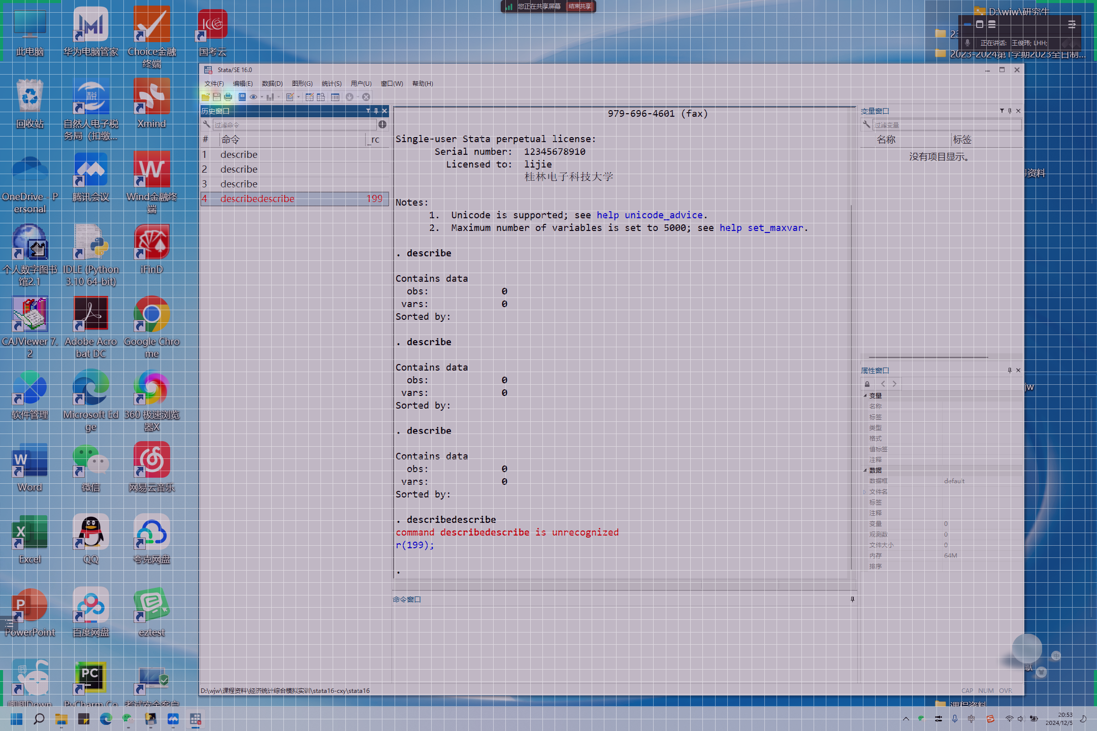Sort history by the 命令 column header
Image resolution: width=1097 pixels, height=731 pixels.
tap(292, 140)
